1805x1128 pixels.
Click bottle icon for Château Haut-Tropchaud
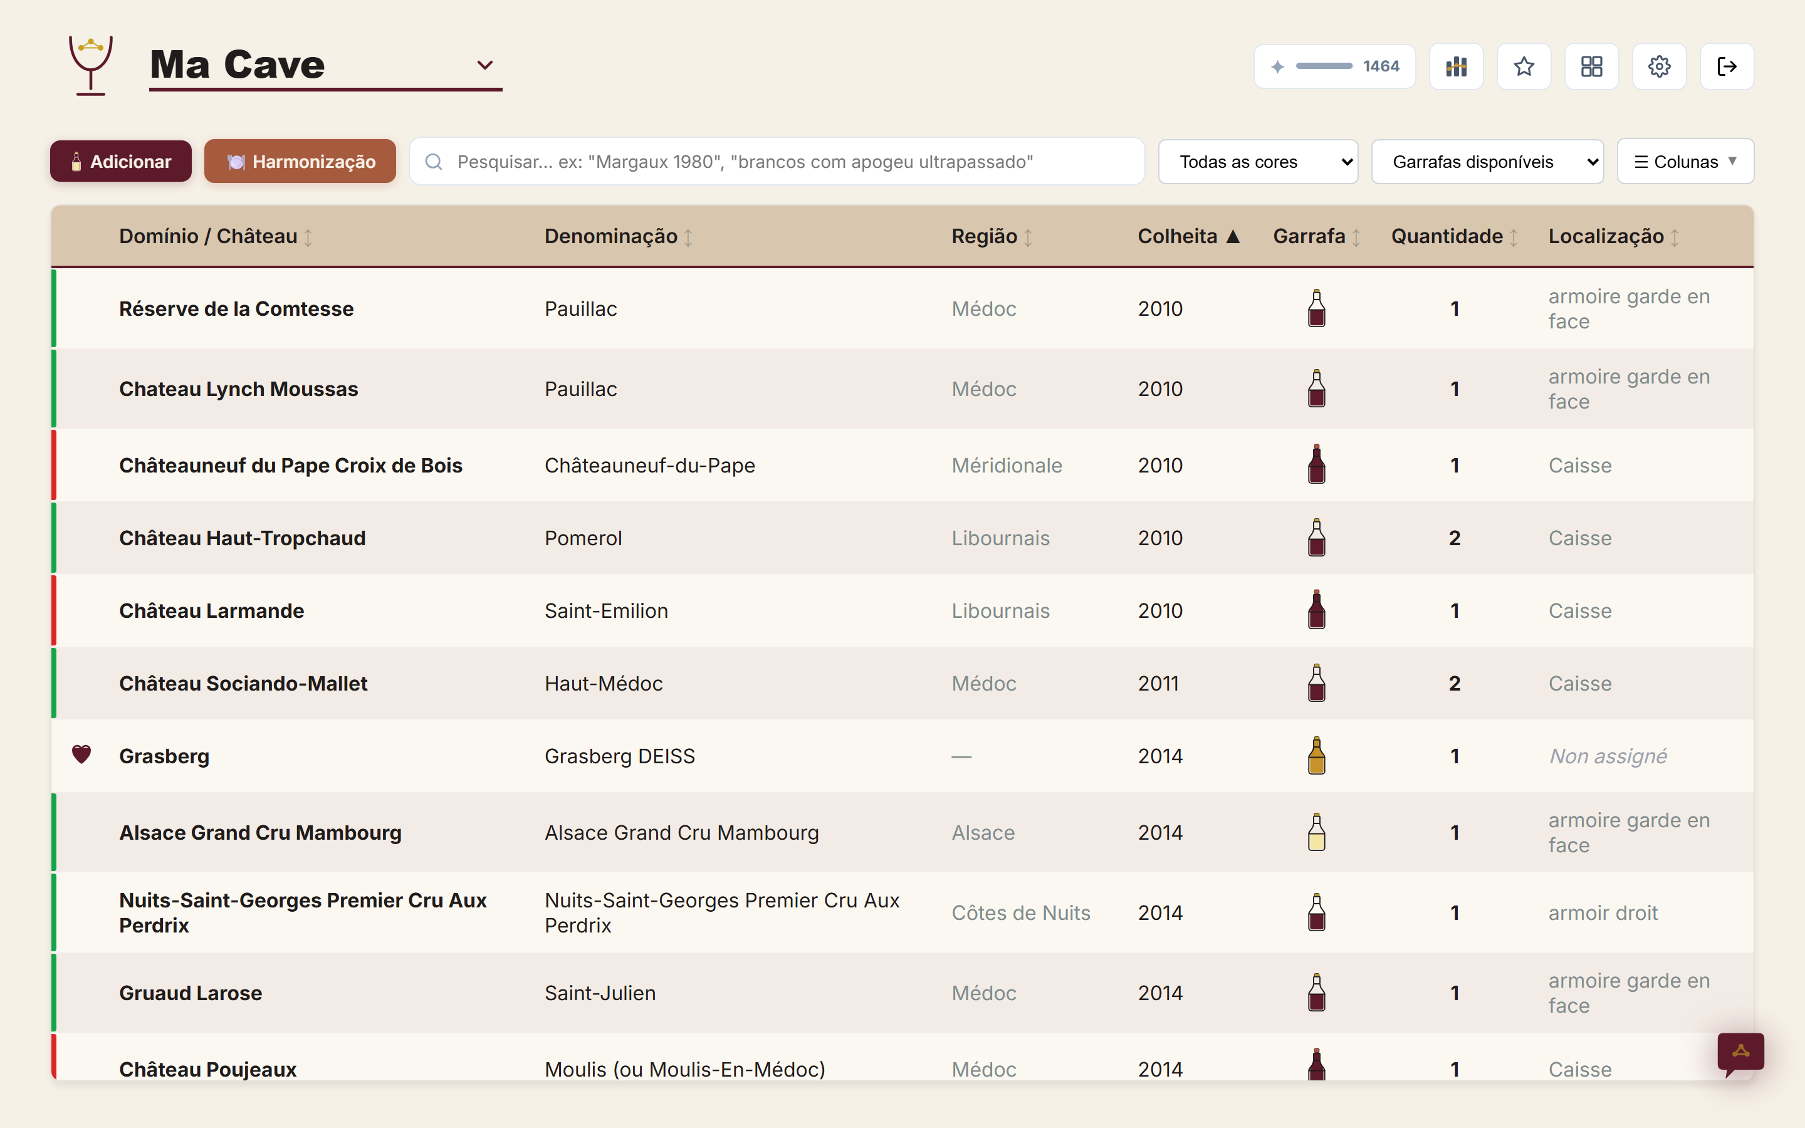click(x=1316, y=537)
